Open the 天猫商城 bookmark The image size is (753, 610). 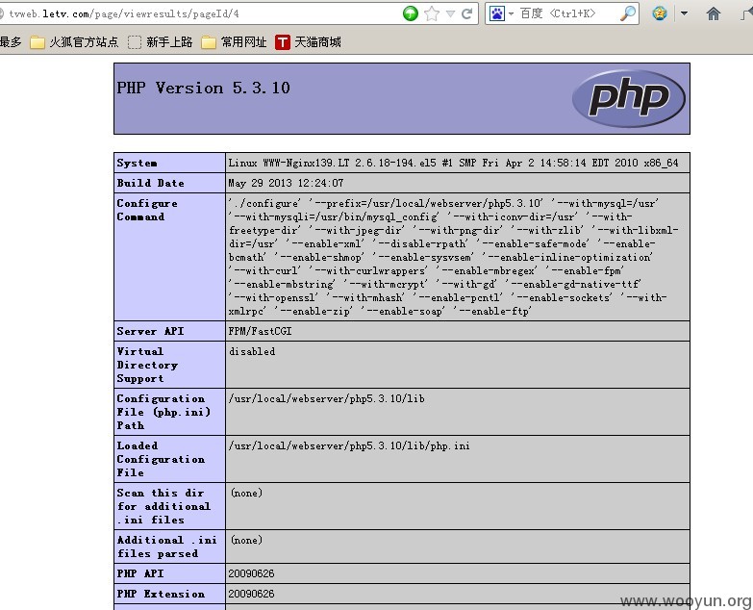tap(308, 42)
